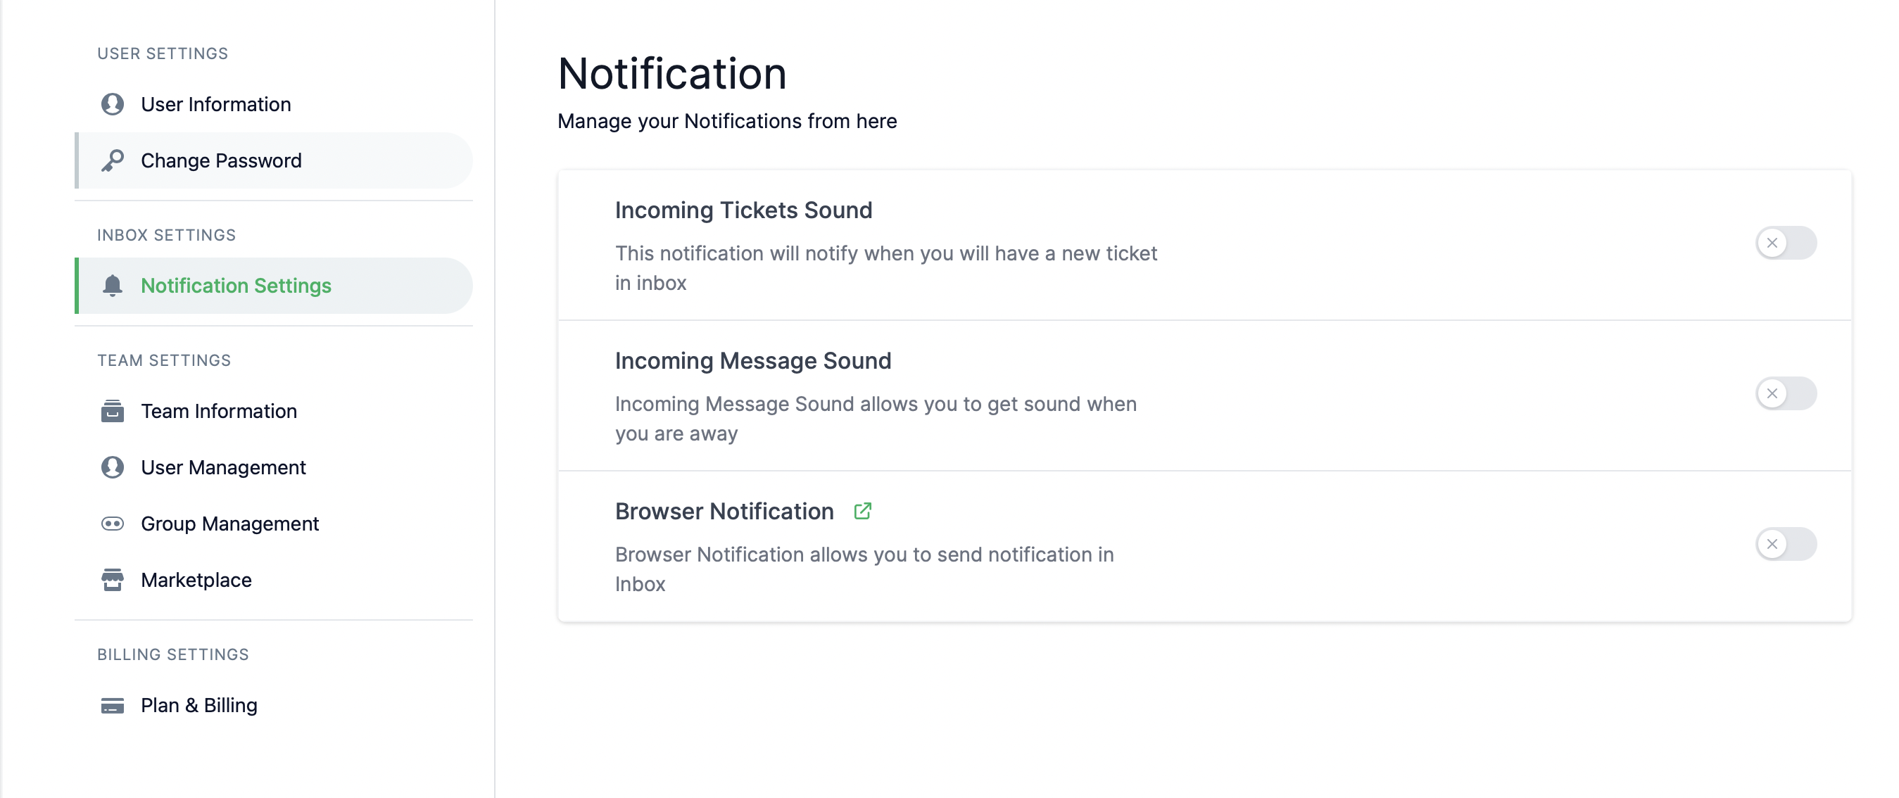Image resolution: width=1899 pixels, height=798 pixels.
Task: Open the Group Management page
Action: [229, 523]
